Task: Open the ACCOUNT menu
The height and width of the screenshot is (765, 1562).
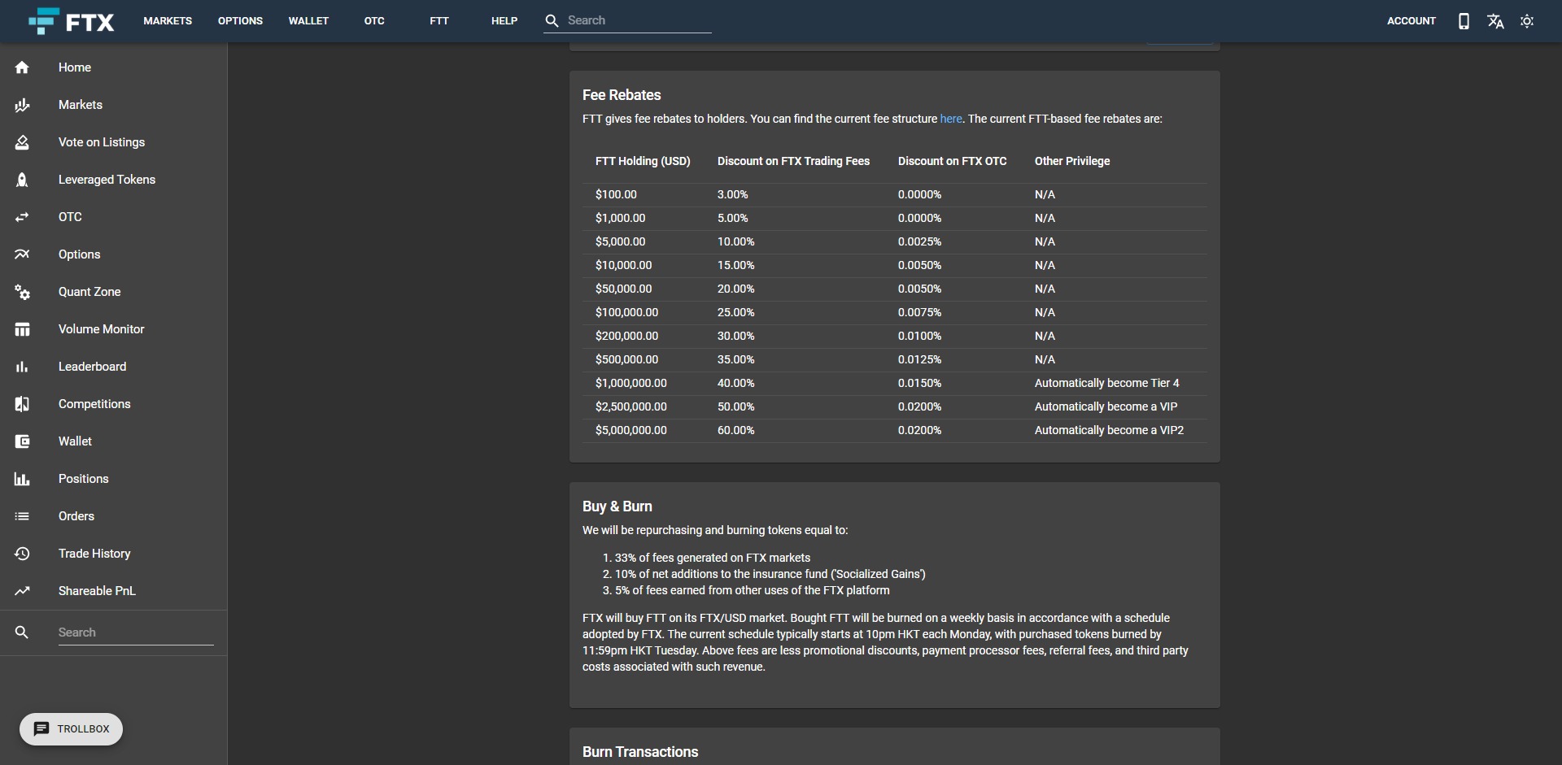Action: click(1411, 21)
